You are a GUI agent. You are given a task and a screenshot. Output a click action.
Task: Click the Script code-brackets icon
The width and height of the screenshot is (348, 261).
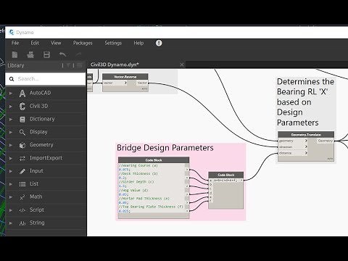22,210
